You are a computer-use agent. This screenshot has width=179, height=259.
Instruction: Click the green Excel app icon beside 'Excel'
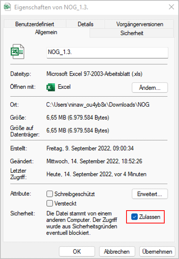(x=51, y=87)
